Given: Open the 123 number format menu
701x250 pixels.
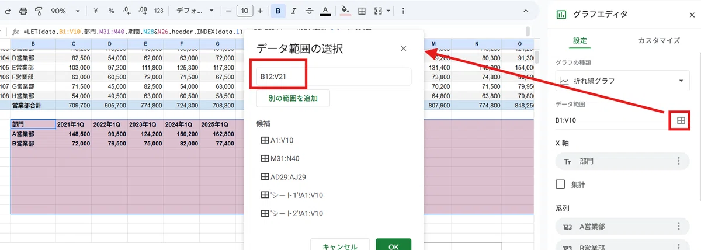Looking at the screenshot, I should [x=158, y=11].
